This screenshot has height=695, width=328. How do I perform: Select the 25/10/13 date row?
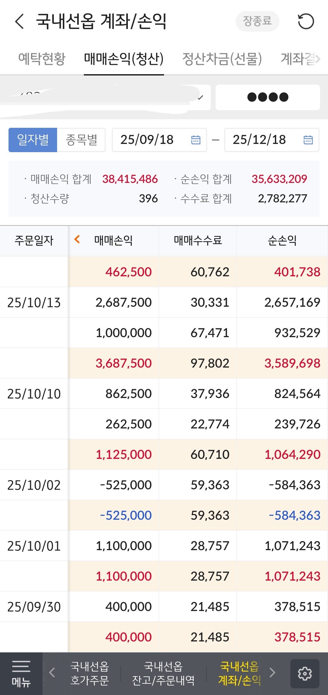34,302
